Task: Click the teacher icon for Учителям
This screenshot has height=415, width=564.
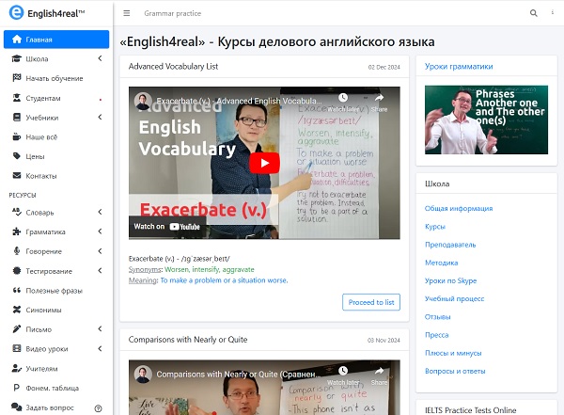Action: [x=17, y=368]
